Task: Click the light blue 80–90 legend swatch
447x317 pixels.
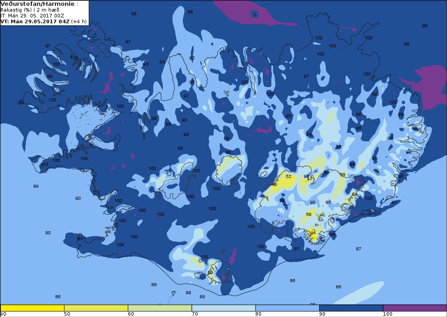Action: pyautogui.click(x=287, y=308)
